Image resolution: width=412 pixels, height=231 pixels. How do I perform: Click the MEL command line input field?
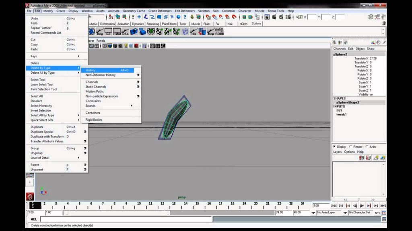pos(126,219)
